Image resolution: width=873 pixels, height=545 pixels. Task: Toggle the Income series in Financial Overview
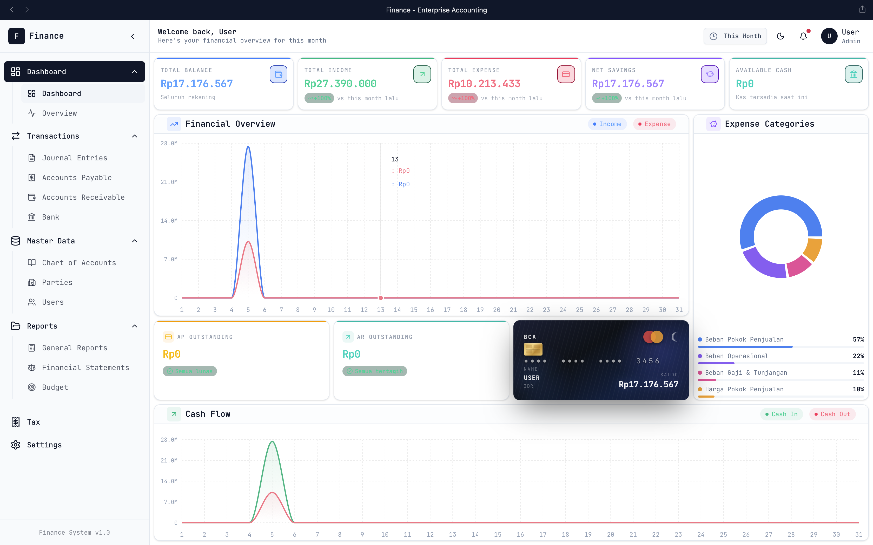tap(607, 124)
